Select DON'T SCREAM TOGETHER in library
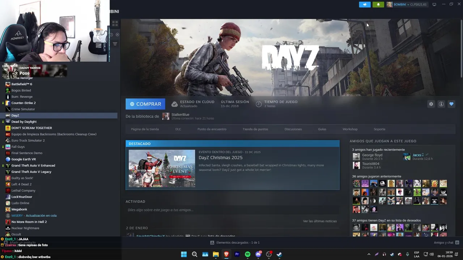 tap(31, 128)
